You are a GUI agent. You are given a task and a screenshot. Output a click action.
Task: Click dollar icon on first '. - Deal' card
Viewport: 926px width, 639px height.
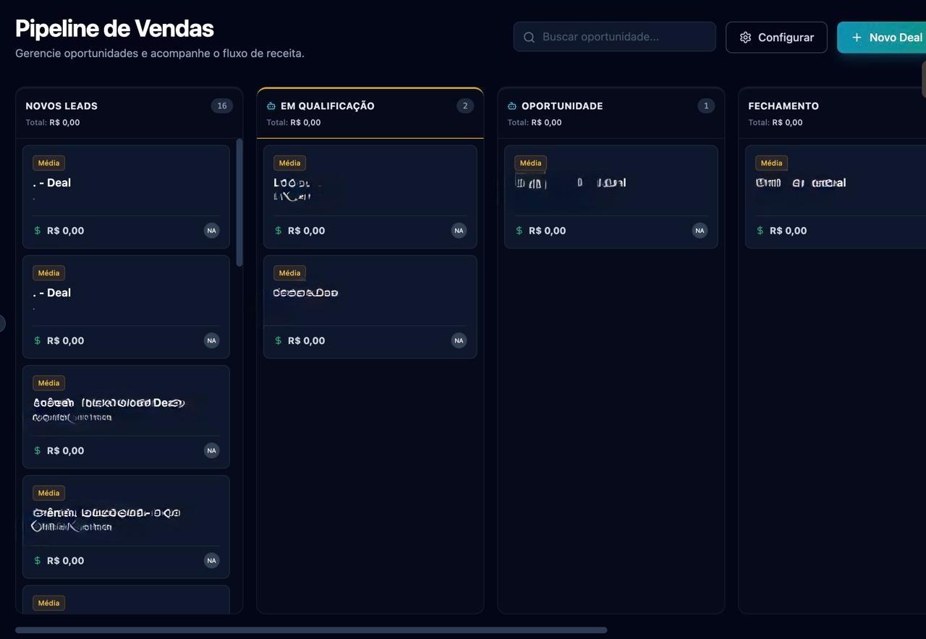pos(37,231)
